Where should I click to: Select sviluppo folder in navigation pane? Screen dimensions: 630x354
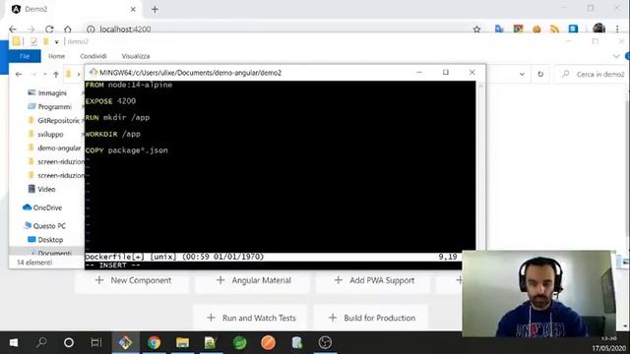pyautogui.click(x=50, y=135)
